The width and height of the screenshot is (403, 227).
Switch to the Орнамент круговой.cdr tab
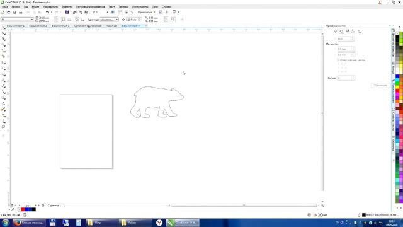(88, 26)
